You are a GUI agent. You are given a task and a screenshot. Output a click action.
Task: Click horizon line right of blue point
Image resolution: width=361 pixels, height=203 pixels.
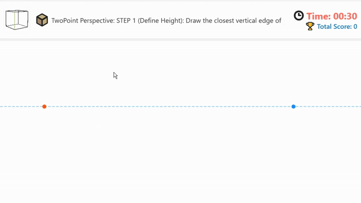(327, 106)
